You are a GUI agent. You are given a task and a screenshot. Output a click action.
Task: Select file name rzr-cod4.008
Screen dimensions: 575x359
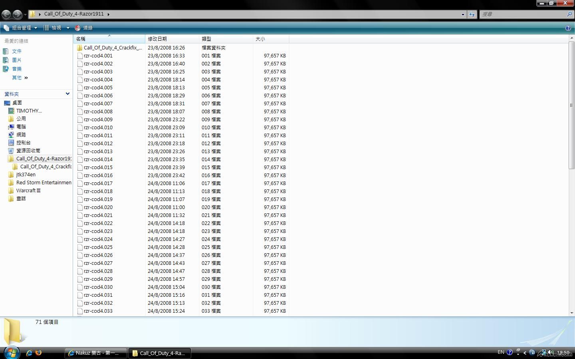click(98, 112)
